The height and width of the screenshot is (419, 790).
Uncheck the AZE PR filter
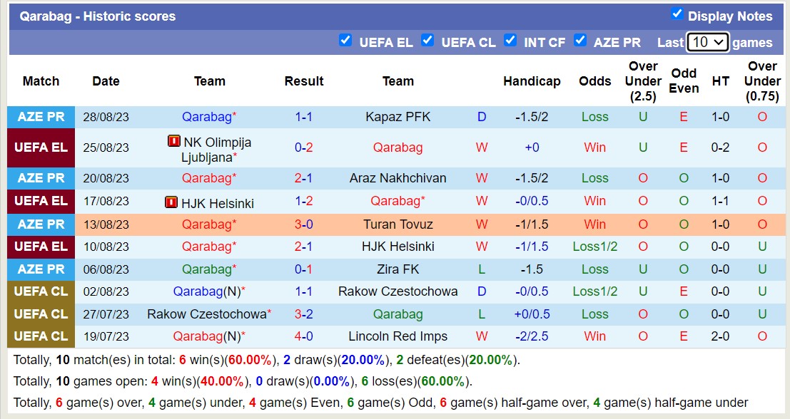tap(581, 41)
